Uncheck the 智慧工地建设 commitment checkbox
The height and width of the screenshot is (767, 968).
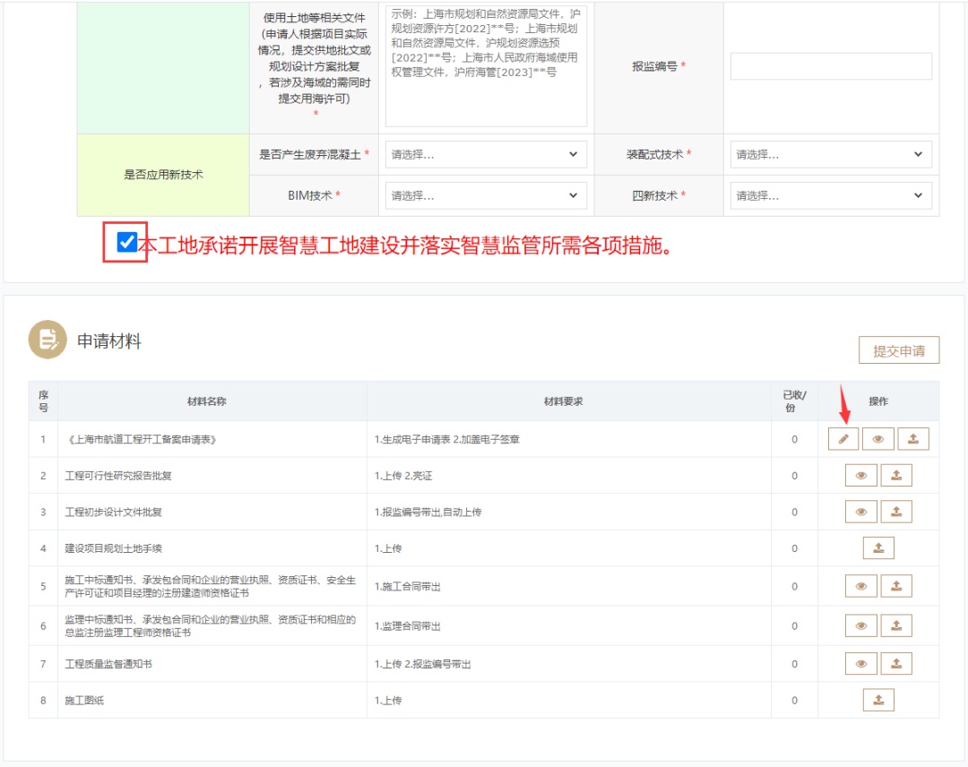click(126, 242)
